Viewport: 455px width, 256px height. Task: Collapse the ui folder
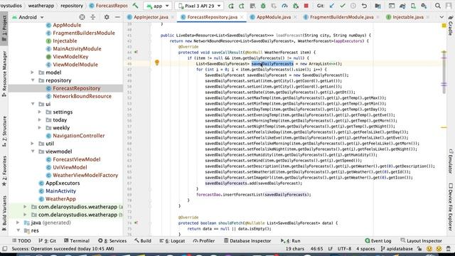[x=33, y=104]
